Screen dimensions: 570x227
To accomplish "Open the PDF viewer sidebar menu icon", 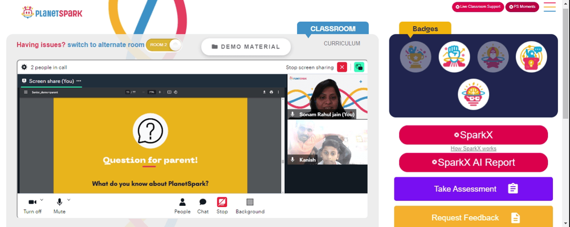I will click(x=26, y=92).
